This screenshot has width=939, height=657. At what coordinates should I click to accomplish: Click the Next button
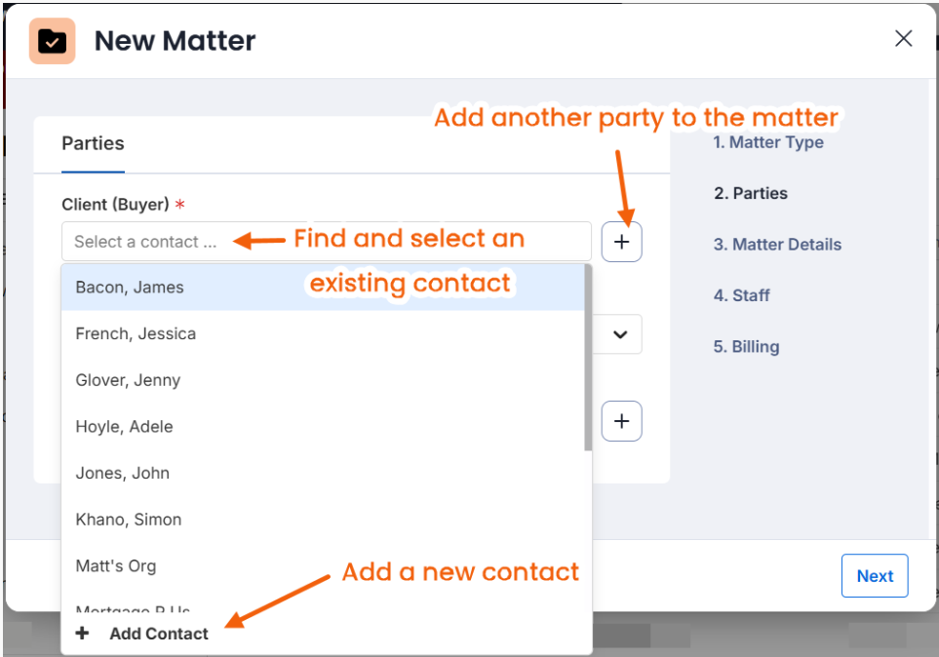(875, 575)
